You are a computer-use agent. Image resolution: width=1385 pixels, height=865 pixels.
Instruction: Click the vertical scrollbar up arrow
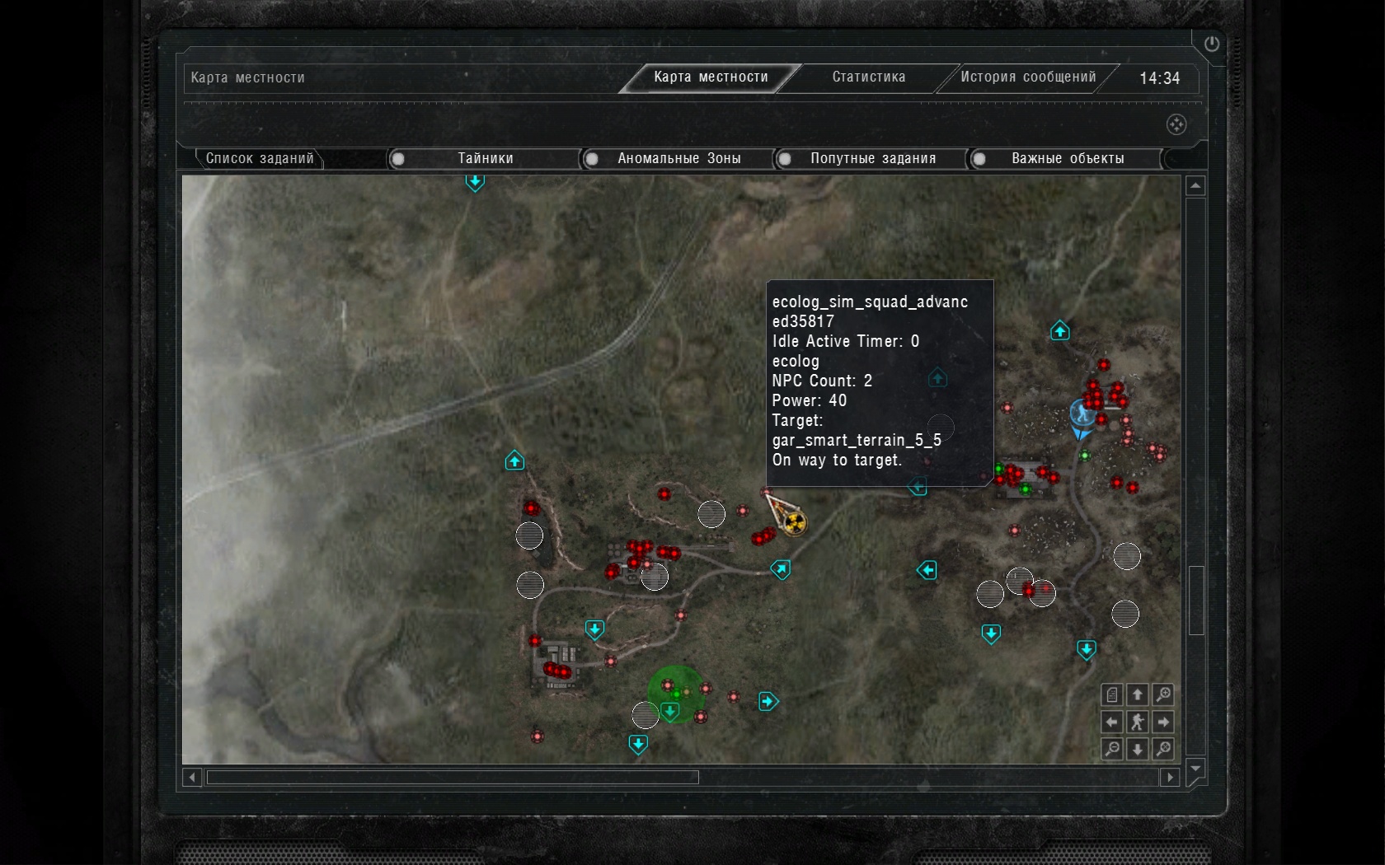1195,185
